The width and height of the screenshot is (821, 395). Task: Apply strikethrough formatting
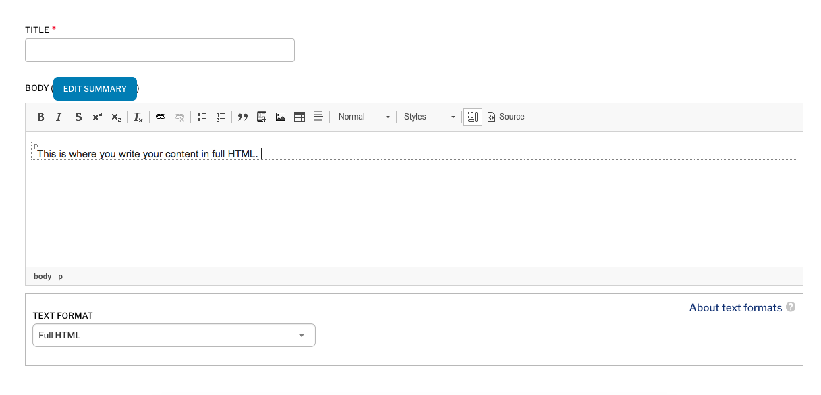[x=78, y=117]
